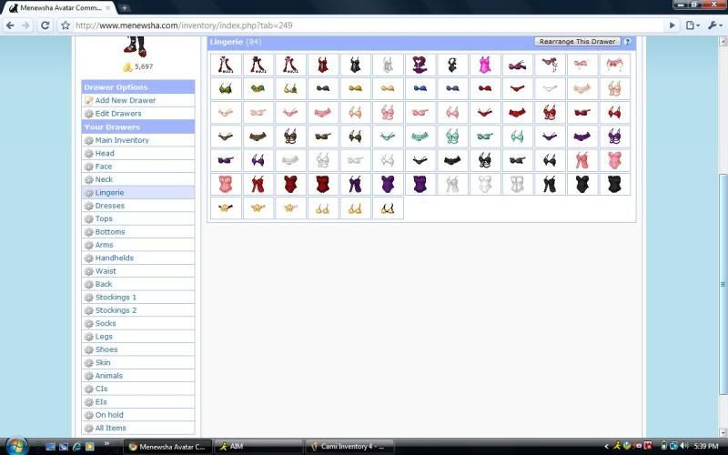The image size is (728, 455).
Task: Open the EIs drawer
Action: (x=101, y=401)
